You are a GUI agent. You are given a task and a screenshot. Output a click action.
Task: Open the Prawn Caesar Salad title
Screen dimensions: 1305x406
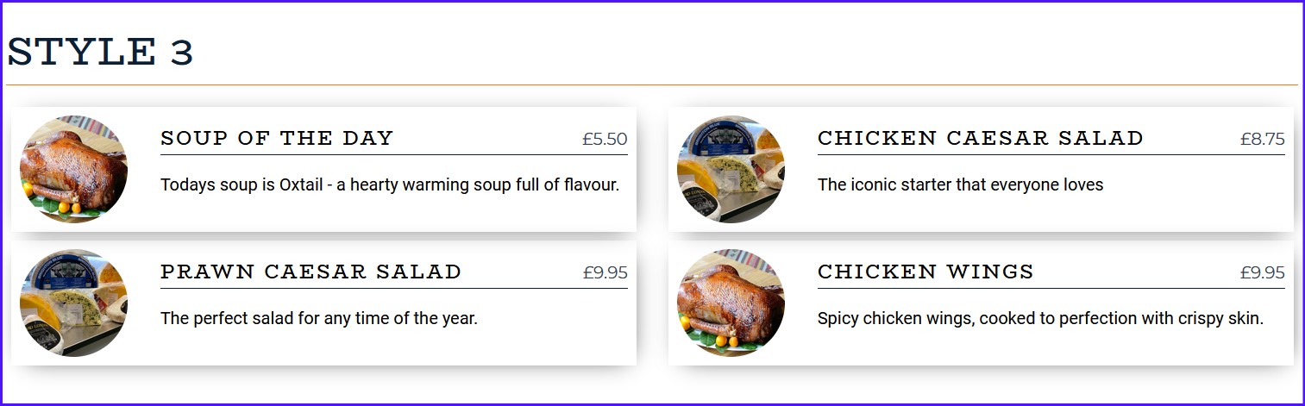(311, 272)
